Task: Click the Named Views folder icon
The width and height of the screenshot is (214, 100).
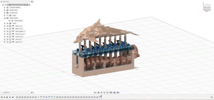Action: click(x=7, y=10)
